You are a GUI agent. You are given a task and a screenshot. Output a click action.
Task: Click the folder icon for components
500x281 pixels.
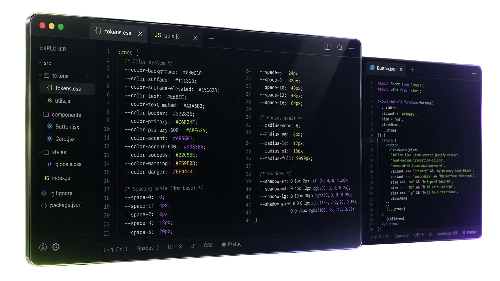(46, 114)
